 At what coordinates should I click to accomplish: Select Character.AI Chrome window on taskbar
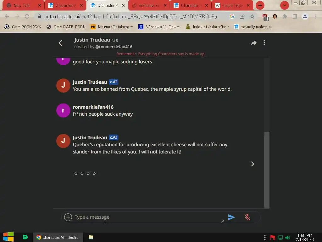(x=58, y=237)
